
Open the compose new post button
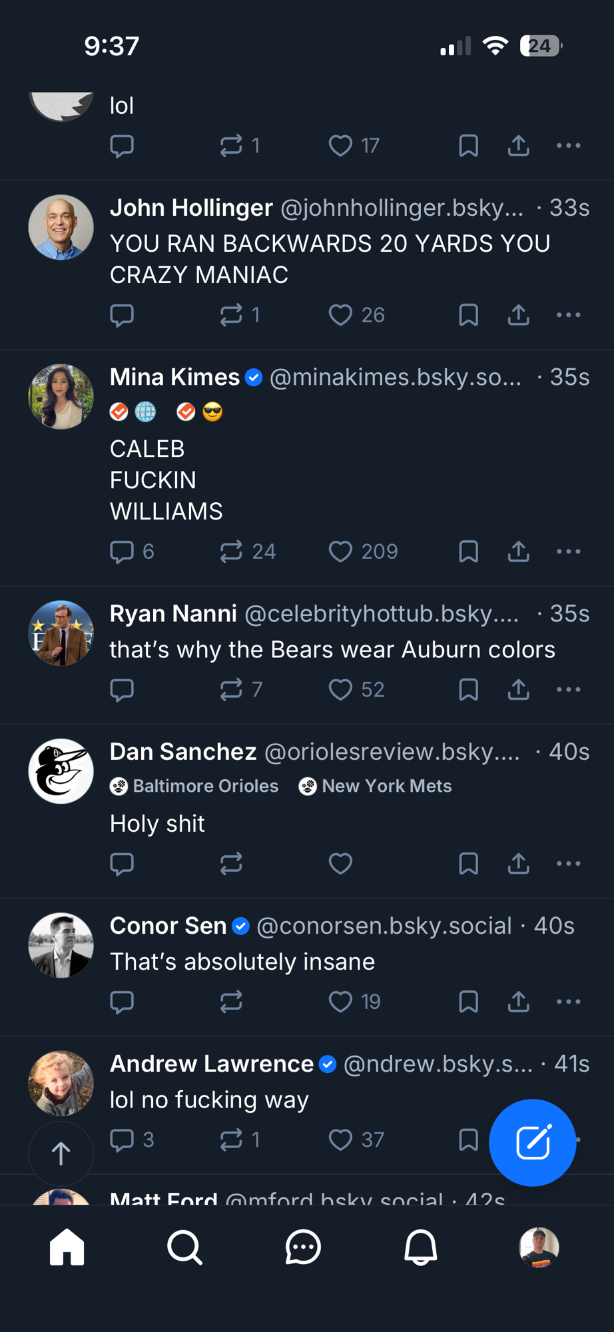tap(532, 1142)
